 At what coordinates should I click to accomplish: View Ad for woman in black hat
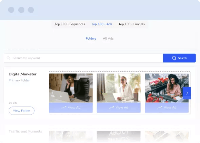click(167, 108)
